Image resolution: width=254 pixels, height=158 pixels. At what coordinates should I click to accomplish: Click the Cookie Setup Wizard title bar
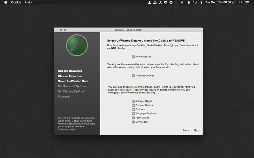[x=128, y=30]
